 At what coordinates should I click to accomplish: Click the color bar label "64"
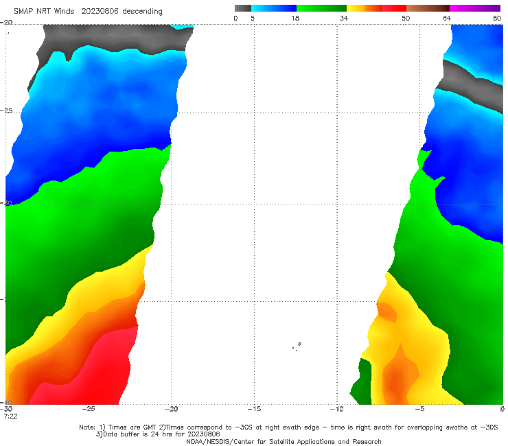pos(447,18)
